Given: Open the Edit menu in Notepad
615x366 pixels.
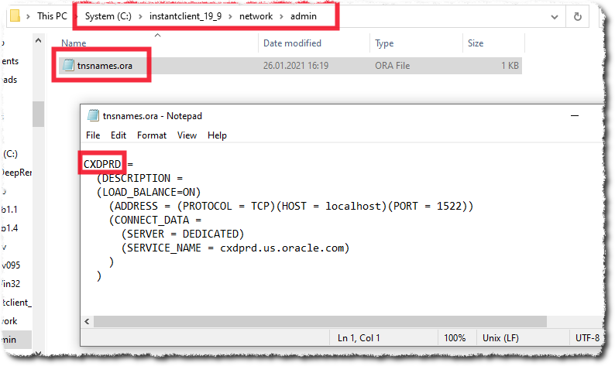Looking at the screenshot, I should 119,135.
